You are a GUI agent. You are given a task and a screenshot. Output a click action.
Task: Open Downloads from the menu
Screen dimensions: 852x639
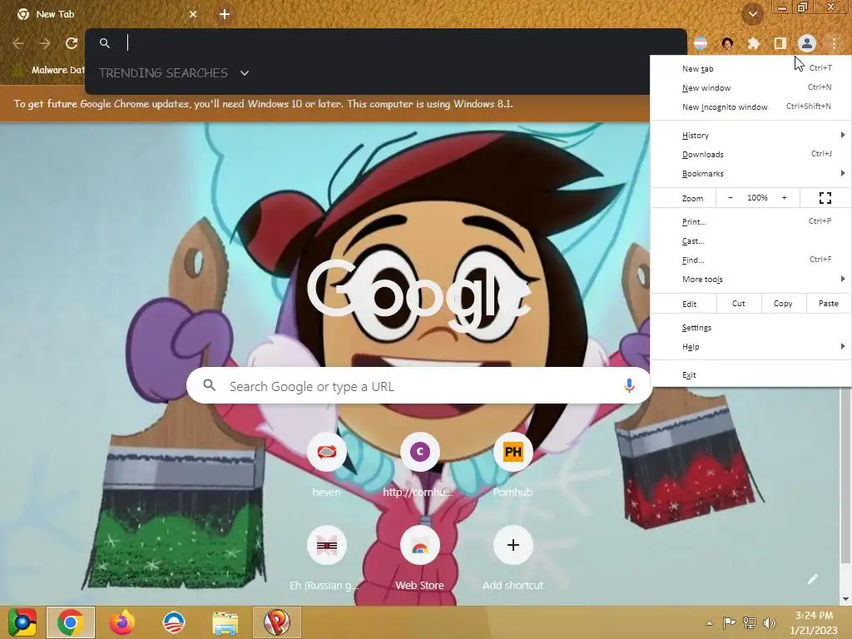pyautogui.click(x=751, y=154)
